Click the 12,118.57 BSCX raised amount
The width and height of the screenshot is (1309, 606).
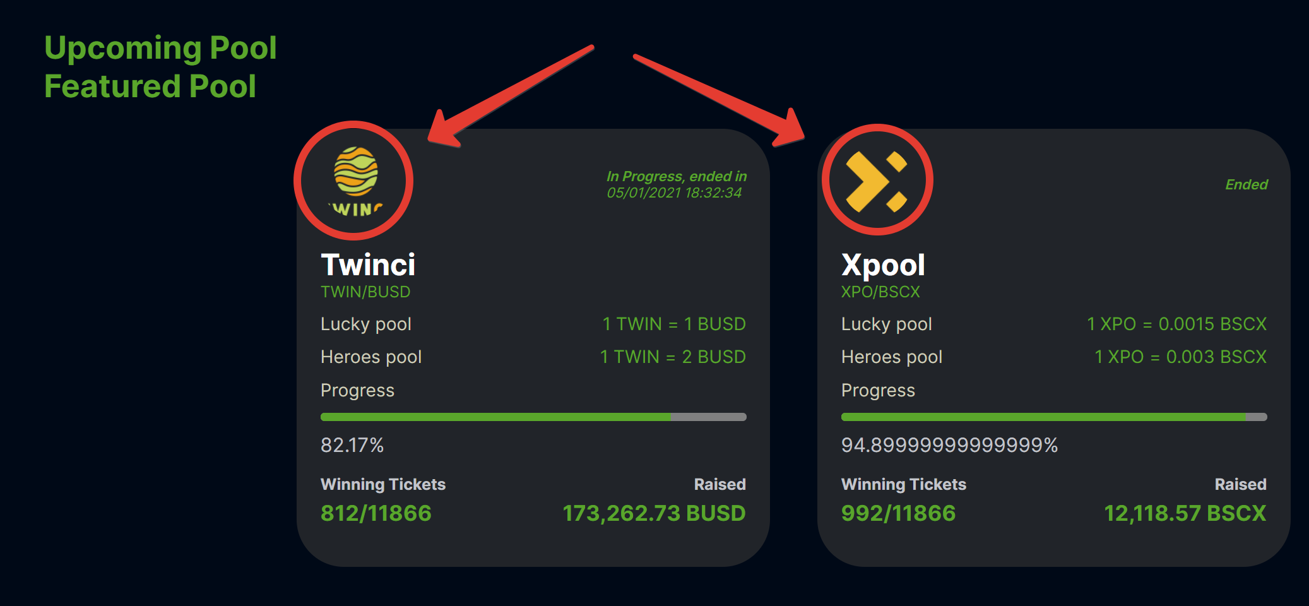point(1185,513)
